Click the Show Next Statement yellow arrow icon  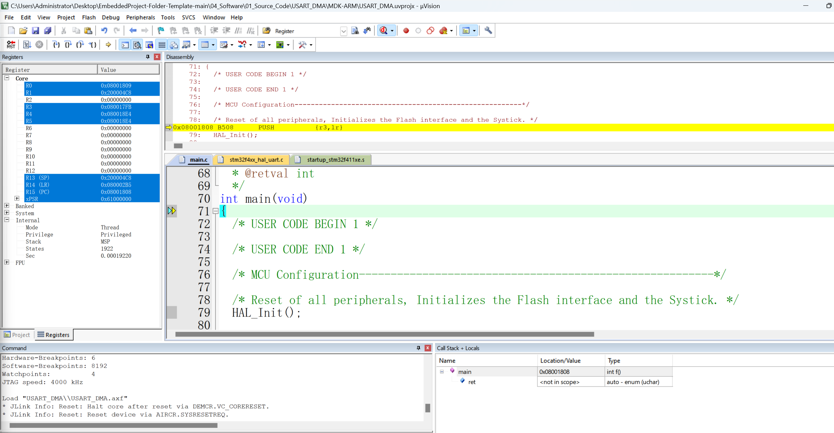coord(108,45)
